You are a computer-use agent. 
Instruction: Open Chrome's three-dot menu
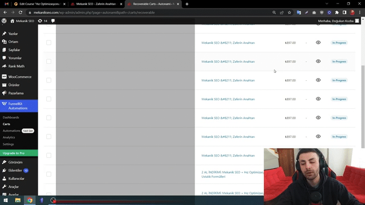pos(360,13)
